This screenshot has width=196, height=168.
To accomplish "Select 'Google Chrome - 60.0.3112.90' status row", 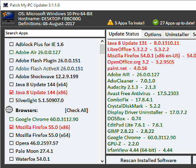I will (x=142, y=138).
